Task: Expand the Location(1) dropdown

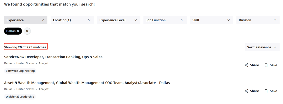Action: tap(72, 20)
